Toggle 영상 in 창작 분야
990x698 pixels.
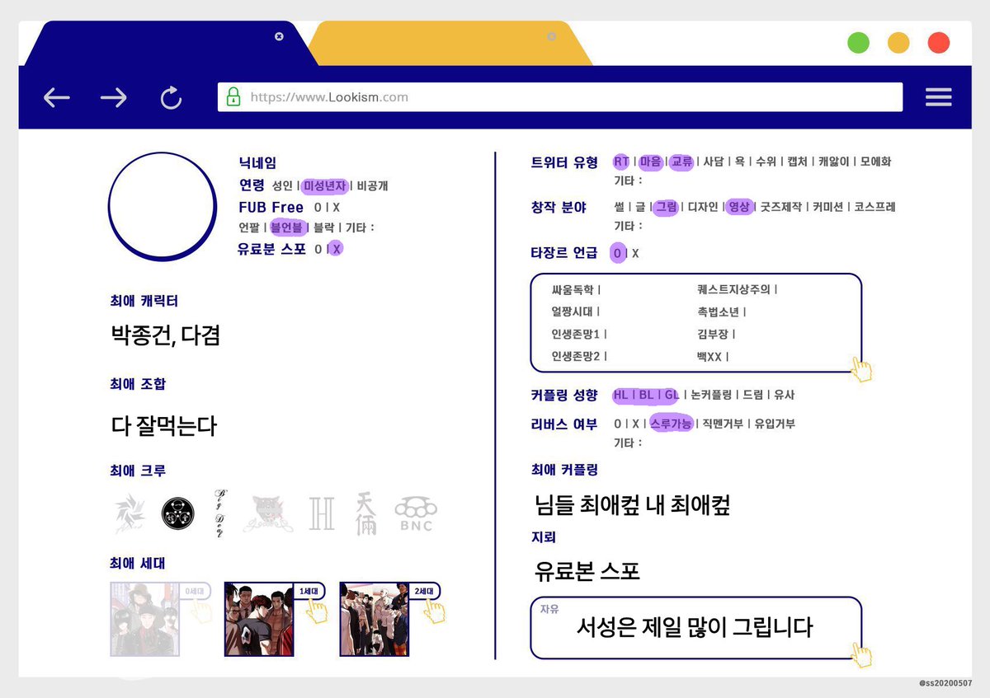[739, 207]
